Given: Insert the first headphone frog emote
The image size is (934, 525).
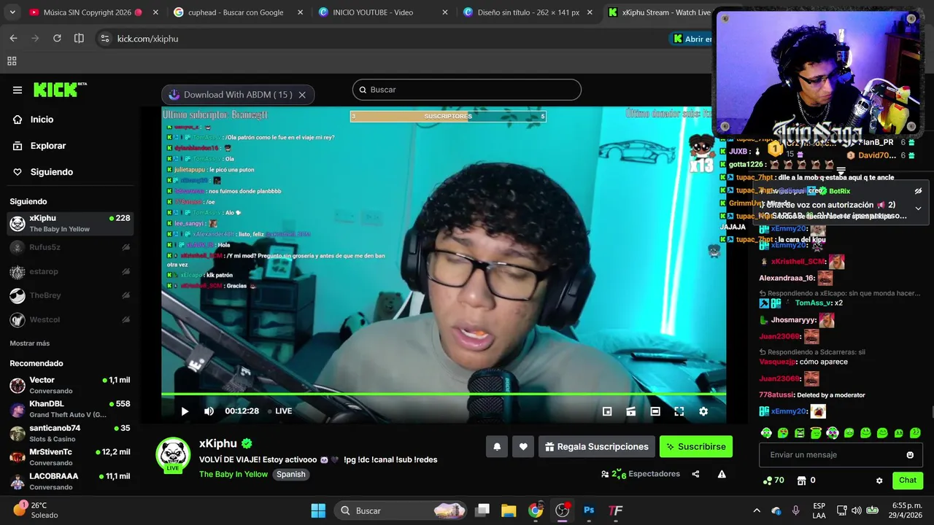Looking at the screenshot, I should pos(766,433).
